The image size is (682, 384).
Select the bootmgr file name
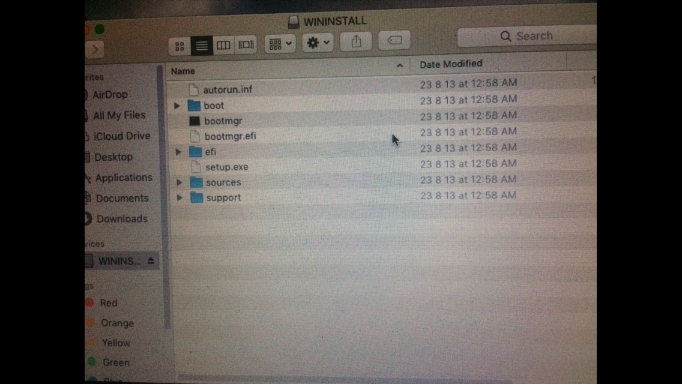click(223, 121)
